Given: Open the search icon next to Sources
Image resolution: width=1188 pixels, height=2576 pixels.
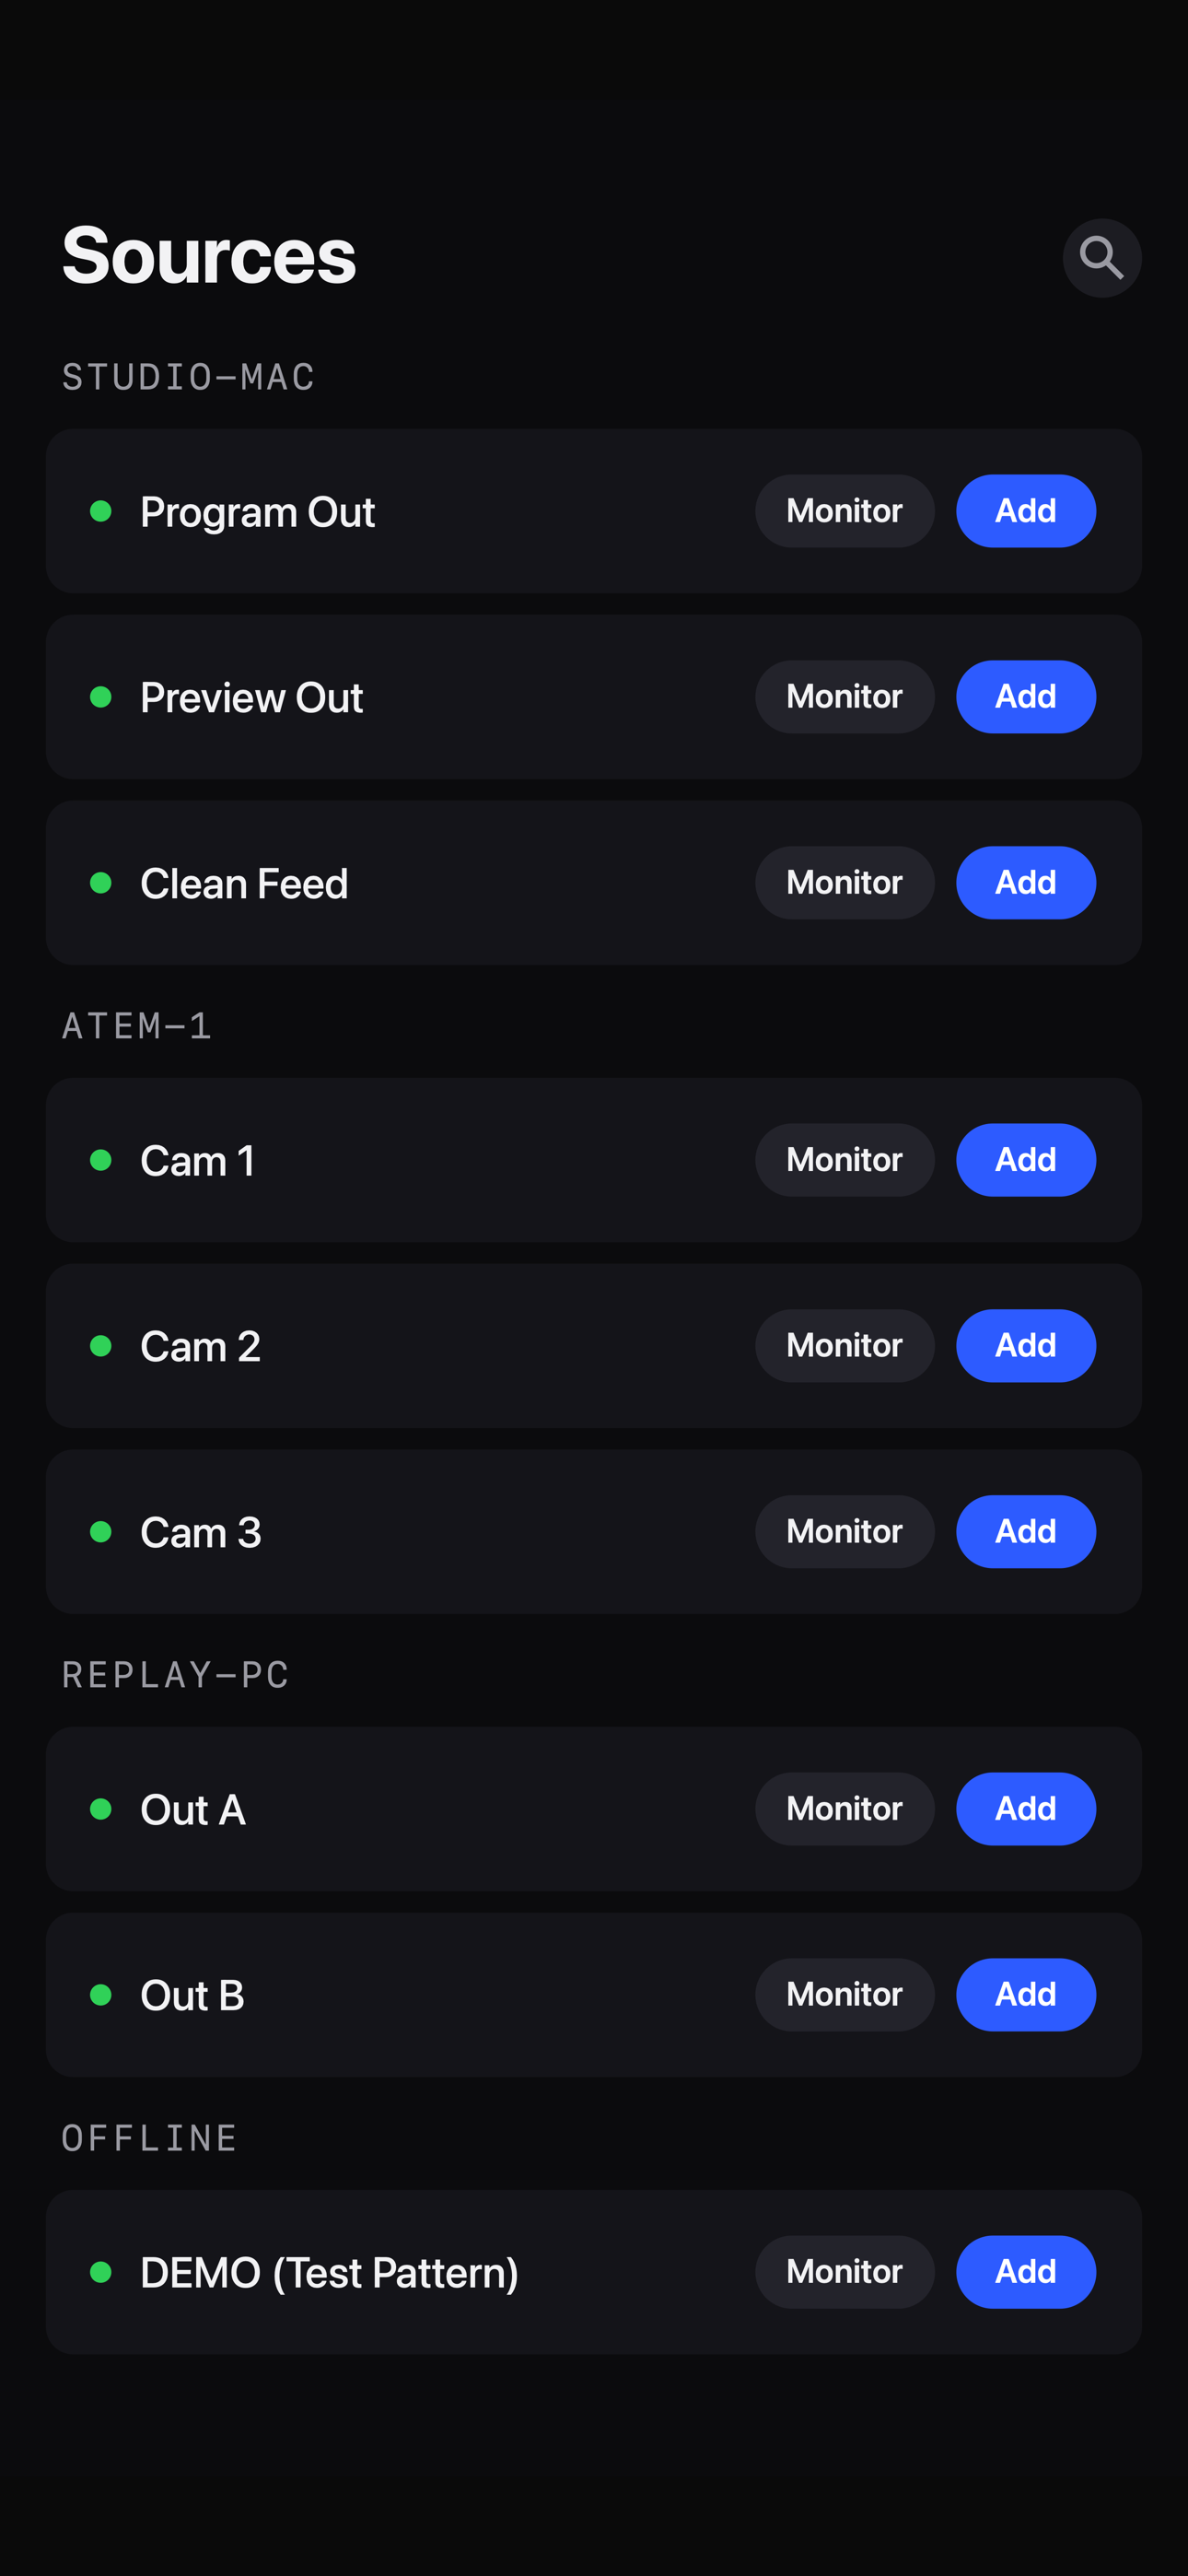Looking at the screenshot, I should [1101, 258].
